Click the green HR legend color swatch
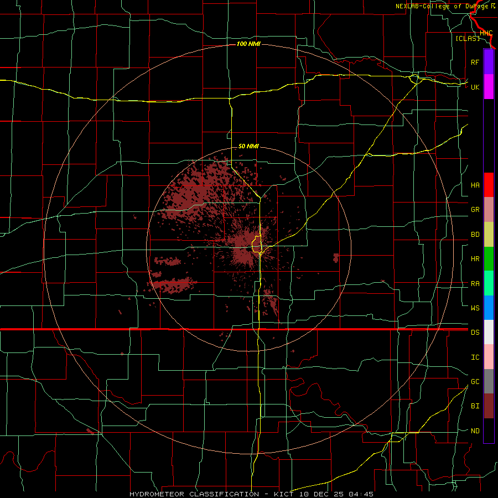The height and width of the screenshot is (498, 498). tap(489, 259)
